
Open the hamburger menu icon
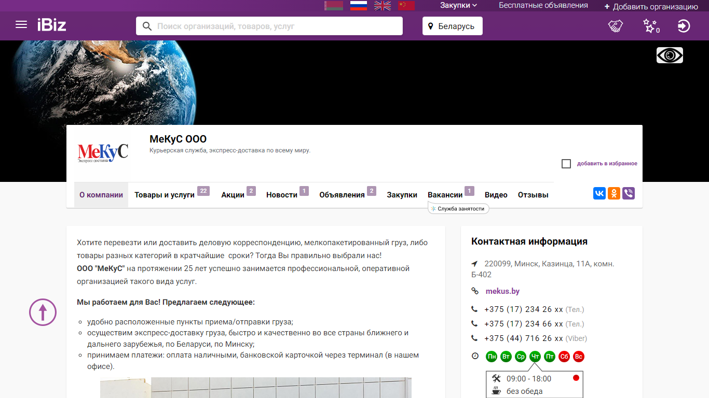[x=21, y=25]
